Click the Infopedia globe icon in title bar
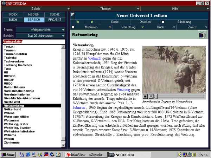 coord(4,4)
